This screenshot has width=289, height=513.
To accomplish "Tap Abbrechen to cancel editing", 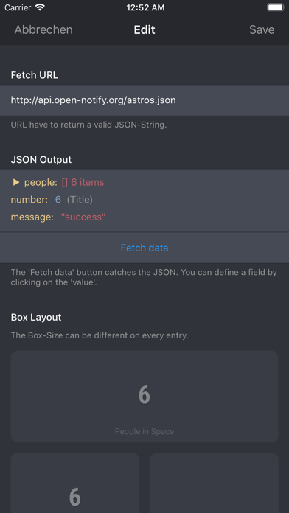I will pyautogui.click(x=43, y=29).
